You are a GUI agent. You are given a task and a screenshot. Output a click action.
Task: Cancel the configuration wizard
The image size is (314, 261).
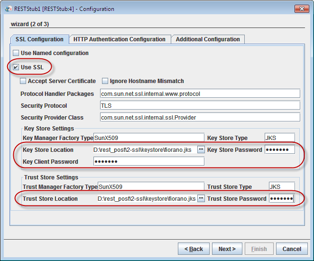(x=292, y=249)
